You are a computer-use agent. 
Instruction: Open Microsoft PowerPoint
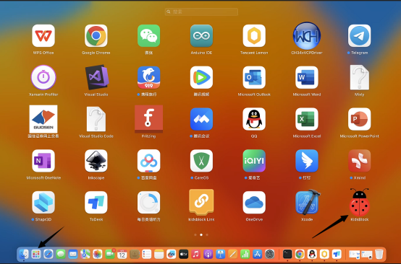[x=359, y=119]
